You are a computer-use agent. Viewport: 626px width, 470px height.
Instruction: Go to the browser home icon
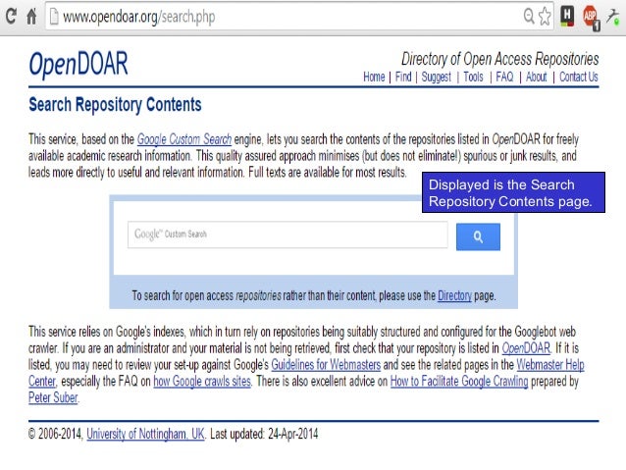[x=31, y=17]
